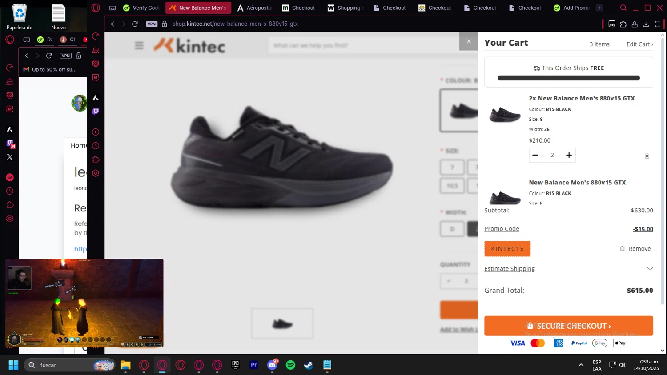Click the GX Corner gamepad icon in front window
Viewport: 667px width, 375px height.
[x=113, y=8]
